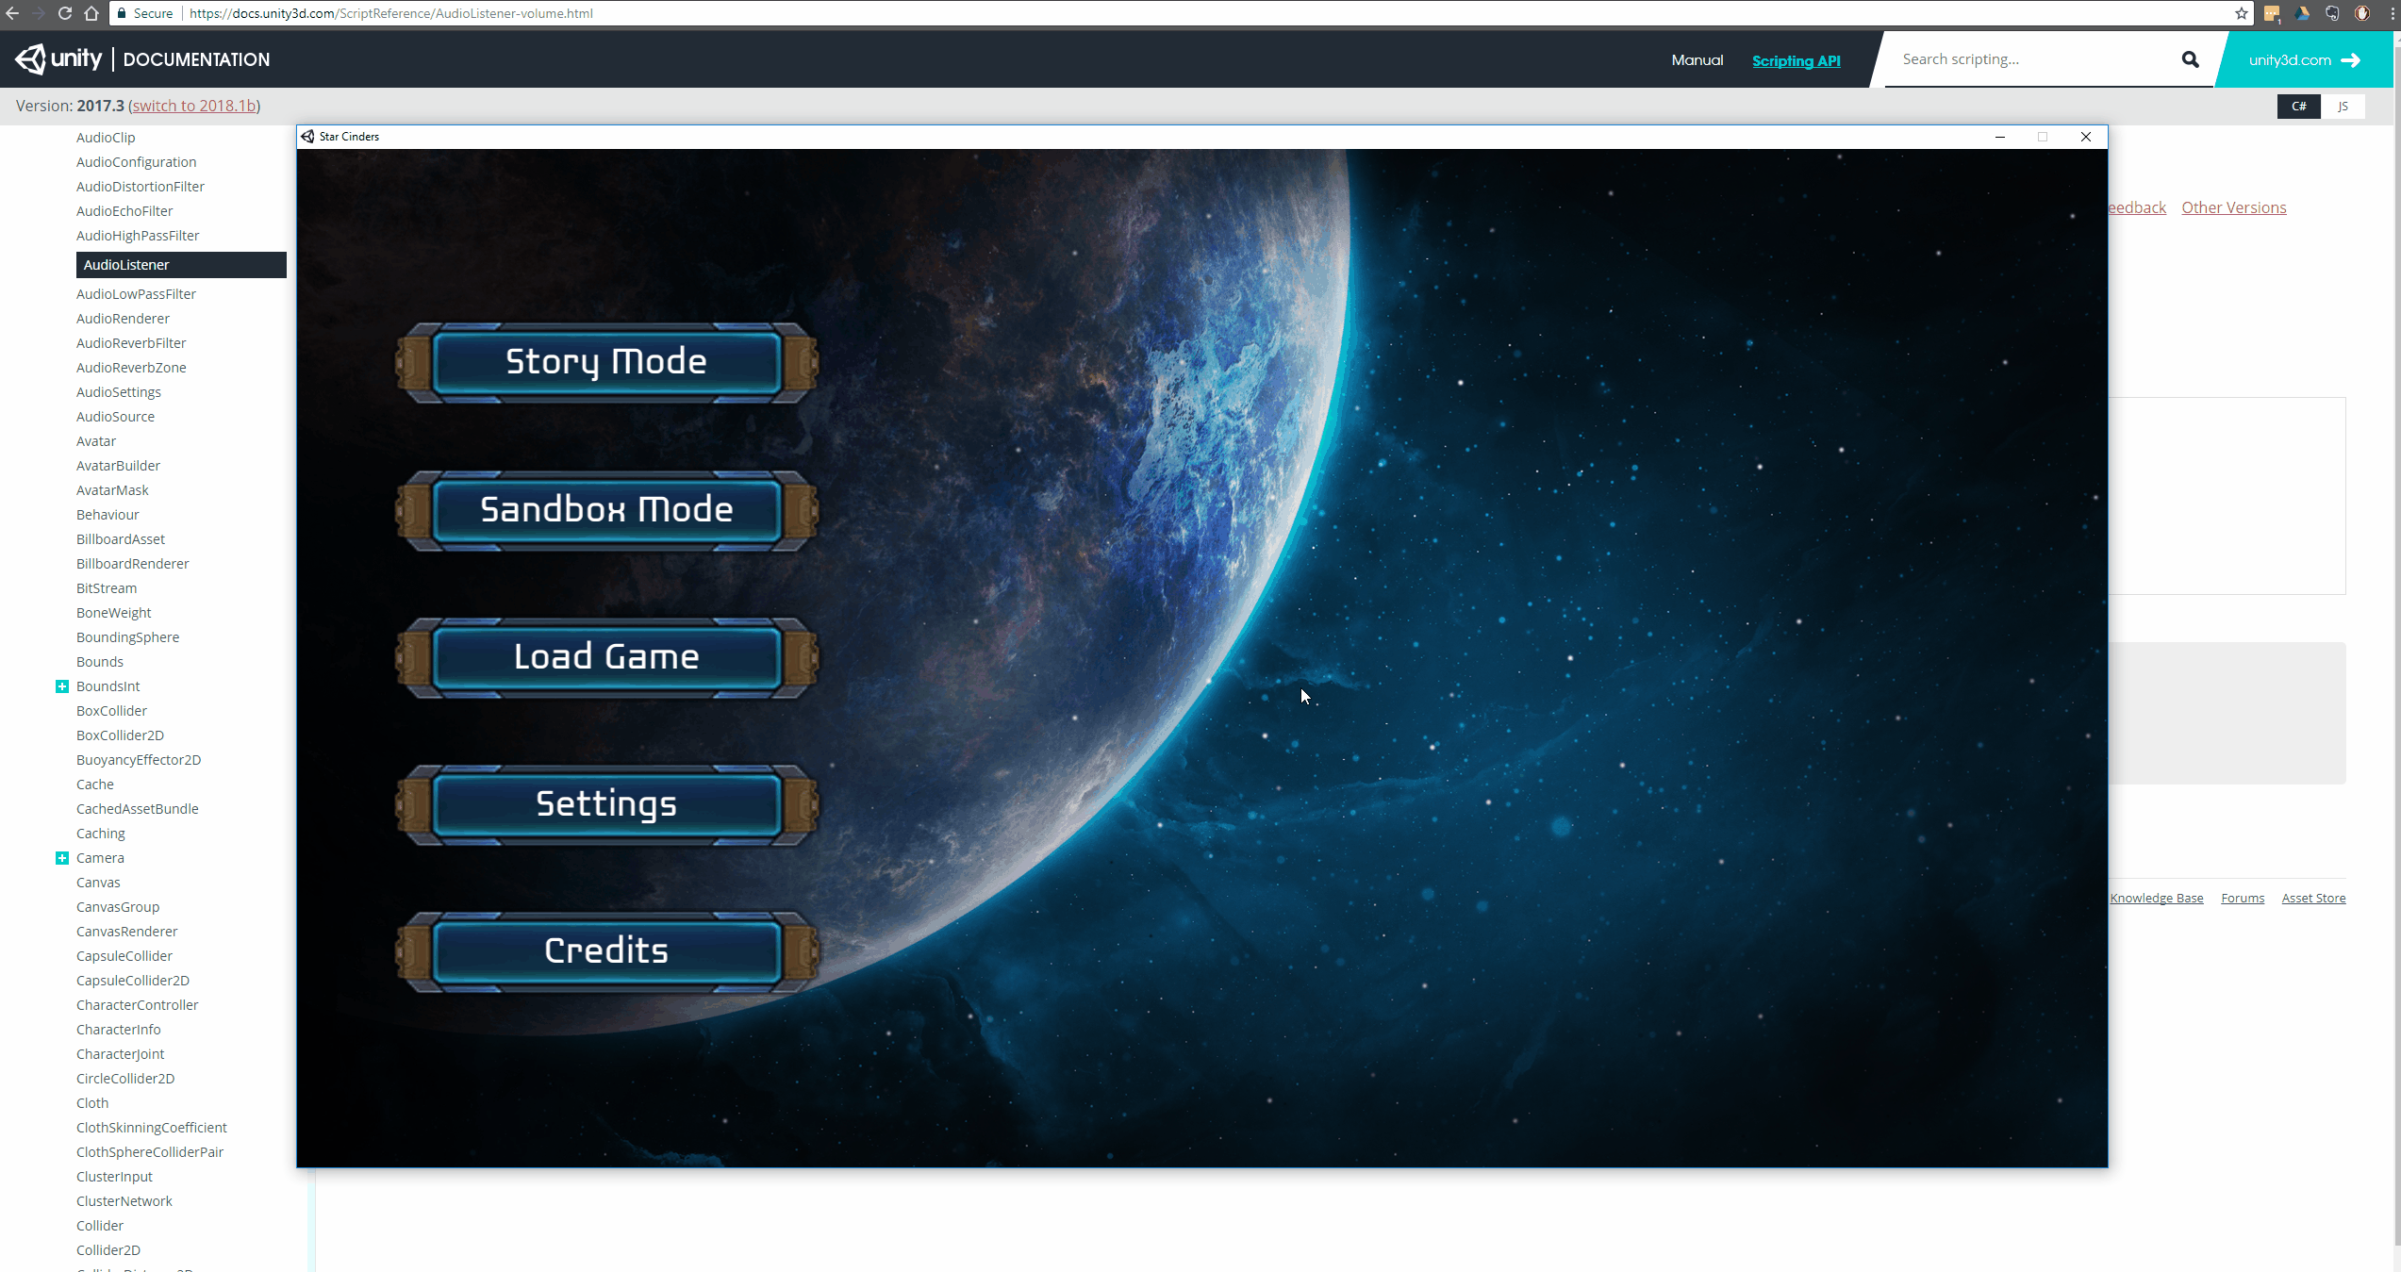Click the browser reload icon
This screenshot has height=1272, width=2401.
(x=65, y=13)
